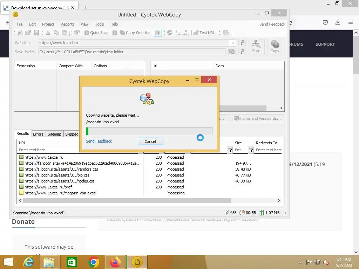Click the Save floppy disk icon
Screen dimensions: 359x269
pos(36,33)
